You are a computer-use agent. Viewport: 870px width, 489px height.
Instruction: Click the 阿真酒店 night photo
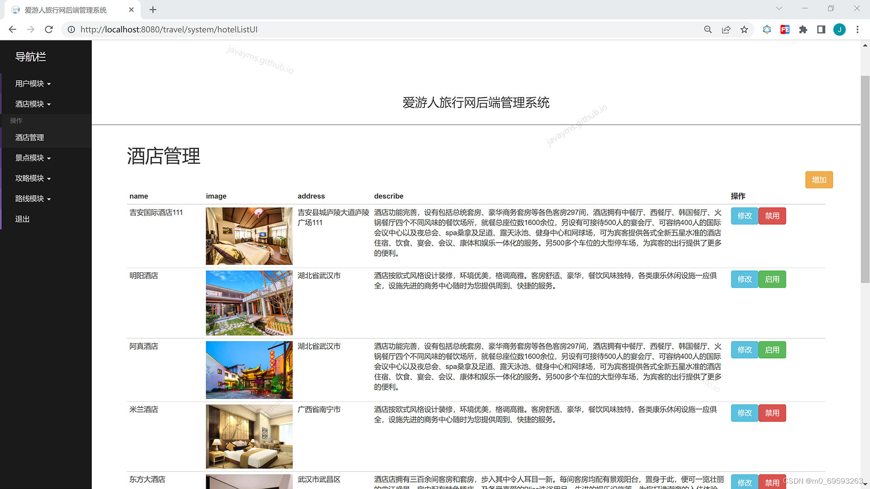[x=249, y=370]
